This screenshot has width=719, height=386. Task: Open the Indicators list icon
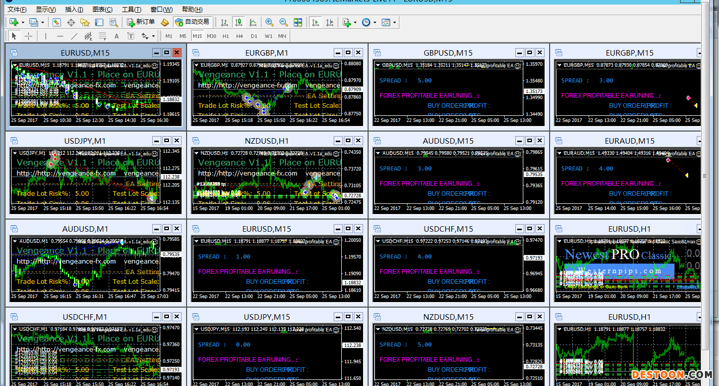pos(347,22)
